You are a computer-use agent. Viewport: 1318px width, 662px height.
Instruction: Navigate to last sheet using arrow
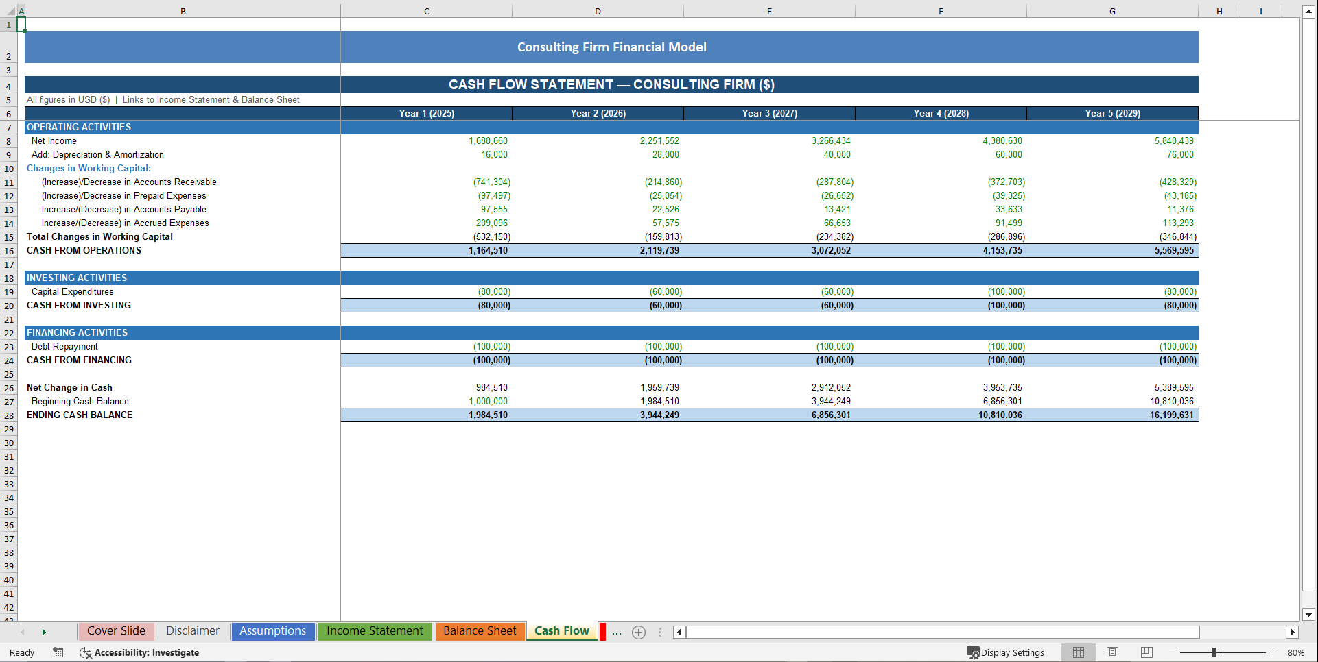44,632
